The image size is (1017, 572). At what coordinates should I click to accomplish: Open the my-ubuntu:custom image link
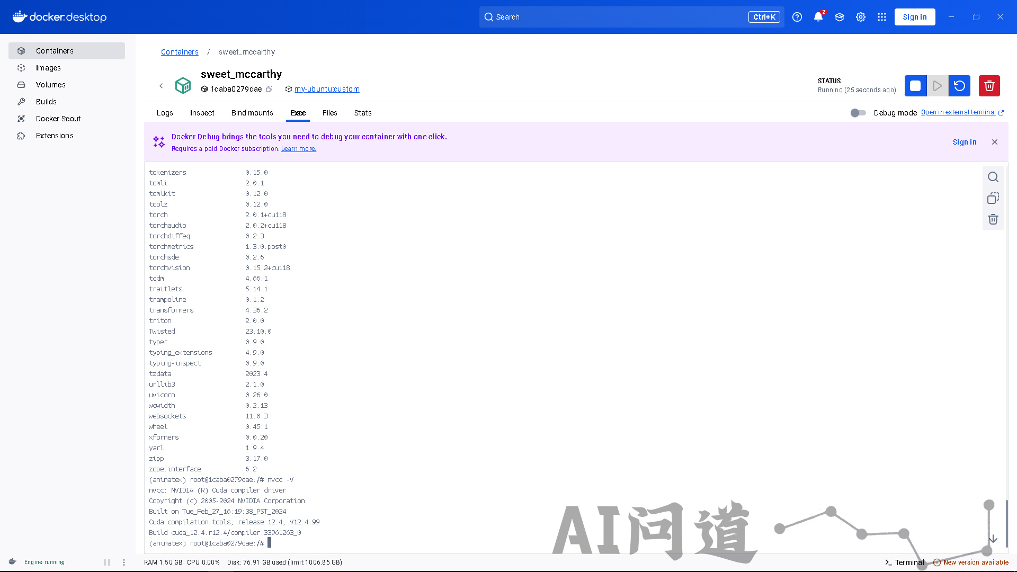coord(327,89)
